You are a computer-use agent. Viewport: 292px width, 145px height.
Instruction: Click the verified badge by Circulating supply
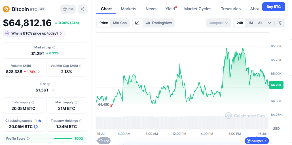pyautogui.click(x=40, y=121)
